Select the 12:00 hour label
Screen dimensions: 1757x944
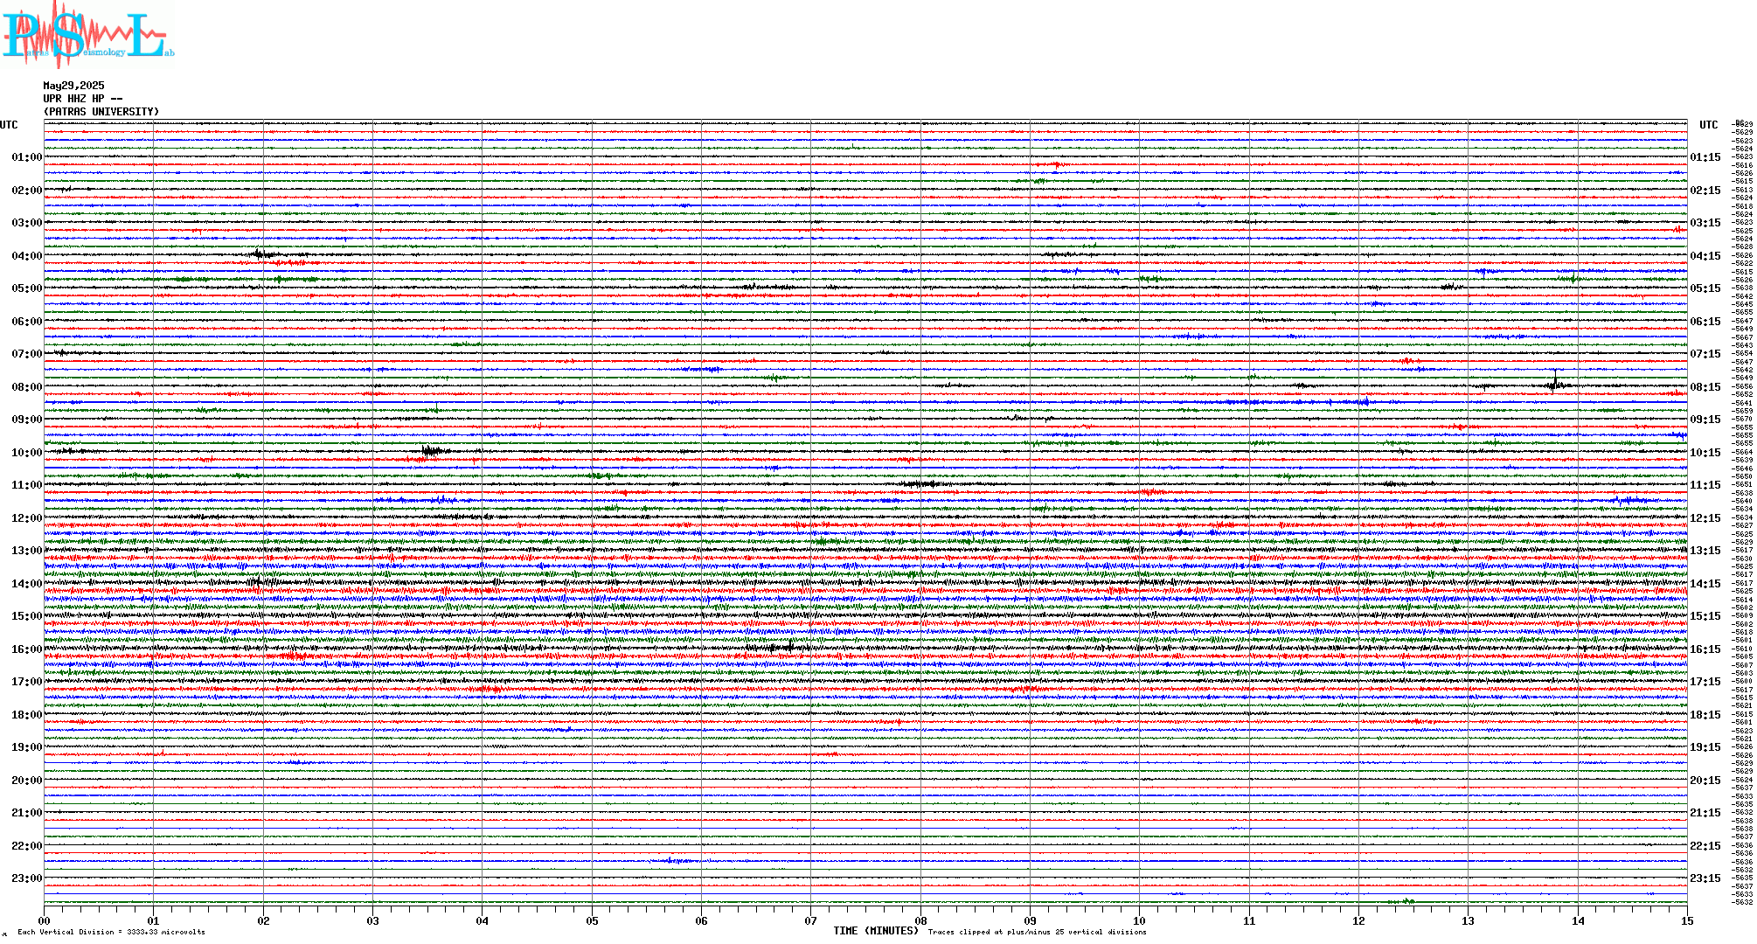27,518
